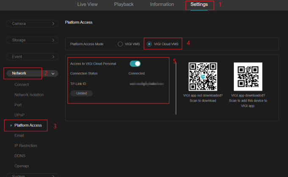Click the Unbind button
Image resolution: width=288 pixels, height=177 pixels.
pos(81,93)
